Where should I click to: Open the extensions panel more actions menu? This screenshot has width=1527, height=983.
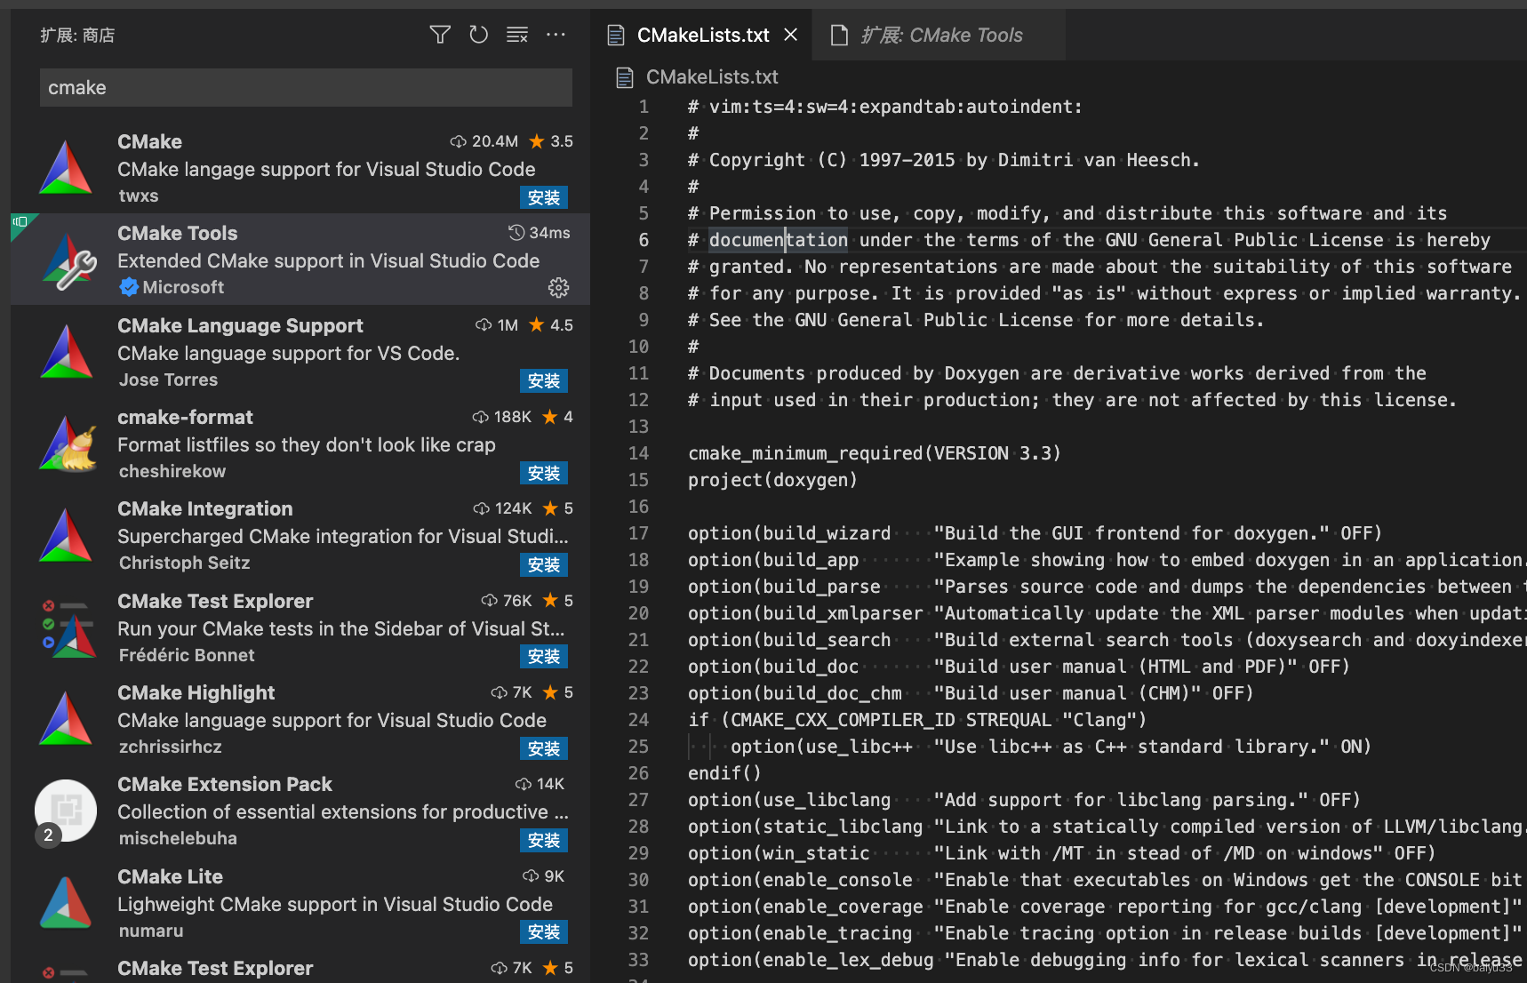point(556,35)
